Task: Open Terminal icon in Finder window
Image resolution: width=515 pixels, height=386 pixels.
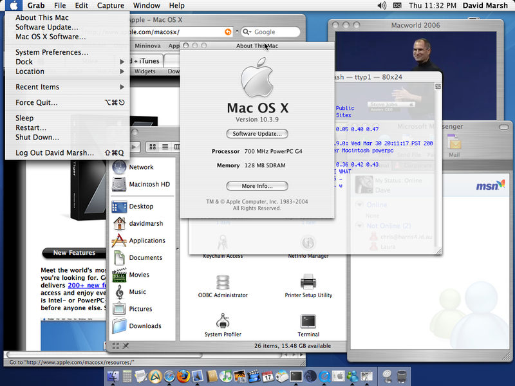Action: (x=308, y=321)
